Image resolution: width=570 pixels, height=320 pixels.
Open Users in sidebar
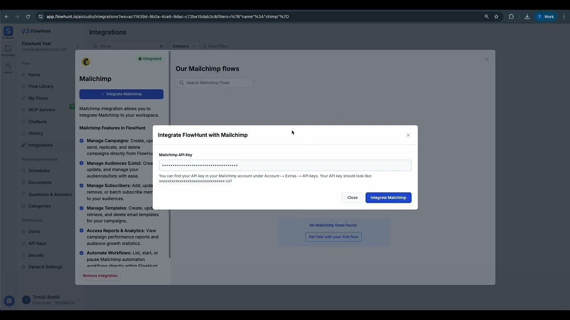(x=34, y=232)
